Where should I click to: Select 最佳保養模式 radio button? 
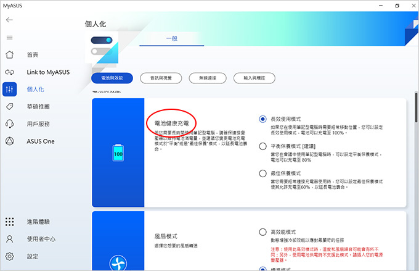(262, 173)
